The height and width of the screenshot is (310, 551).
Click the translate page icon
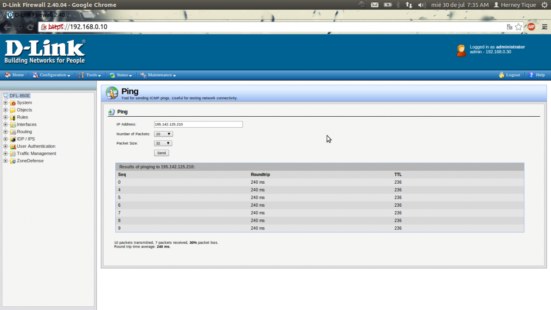(x=509, y=27)
